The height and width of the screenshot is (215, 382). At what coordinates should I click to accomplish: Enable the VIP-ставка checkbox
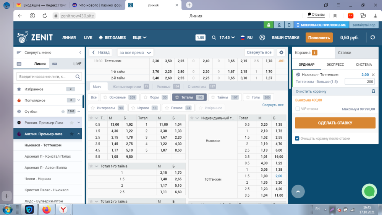298,109
